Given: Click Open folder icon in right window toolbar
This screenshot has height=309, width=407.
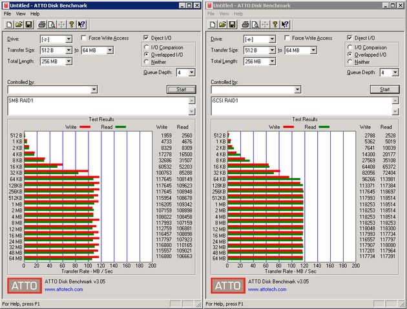Looking at the screenshot, I should coord(222,25).
